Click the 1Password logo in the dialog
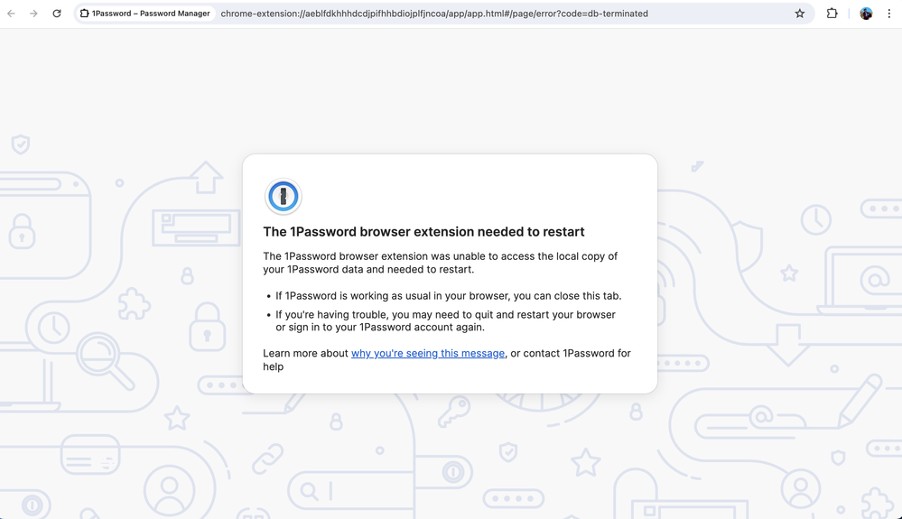 [x=283, y=197]
